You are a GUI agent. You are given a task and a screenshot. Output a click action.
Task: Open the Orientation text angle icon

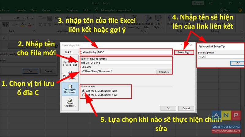pos(56,18)
